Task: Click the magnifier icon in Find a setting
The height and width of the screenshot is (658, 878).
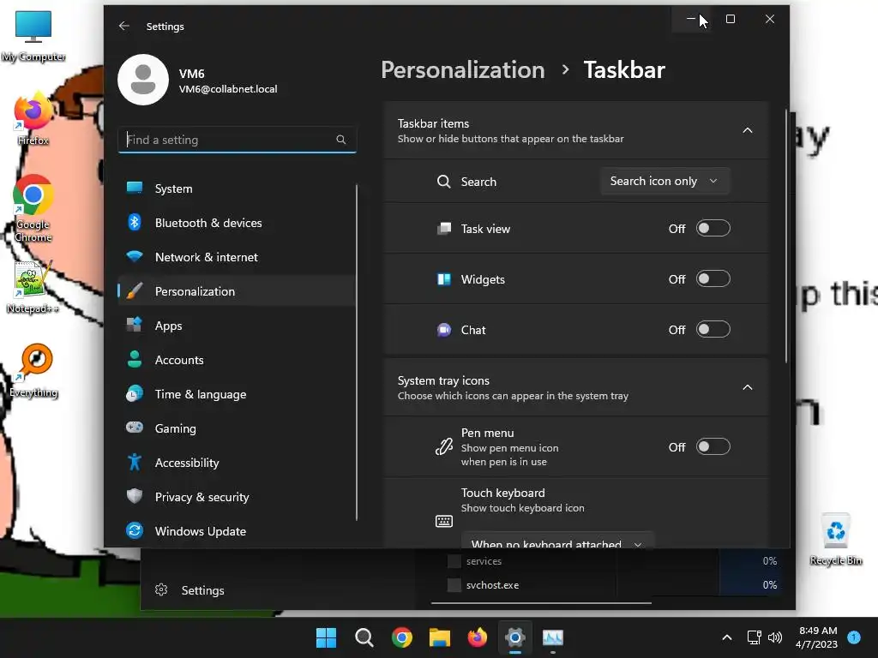Action: (341, 140)
